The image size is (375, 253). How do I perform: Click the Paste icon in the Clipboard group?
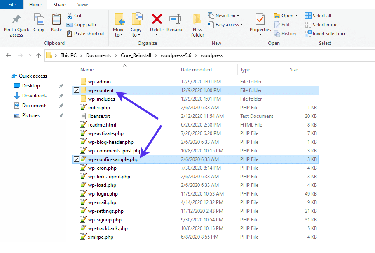pos(56,23)
